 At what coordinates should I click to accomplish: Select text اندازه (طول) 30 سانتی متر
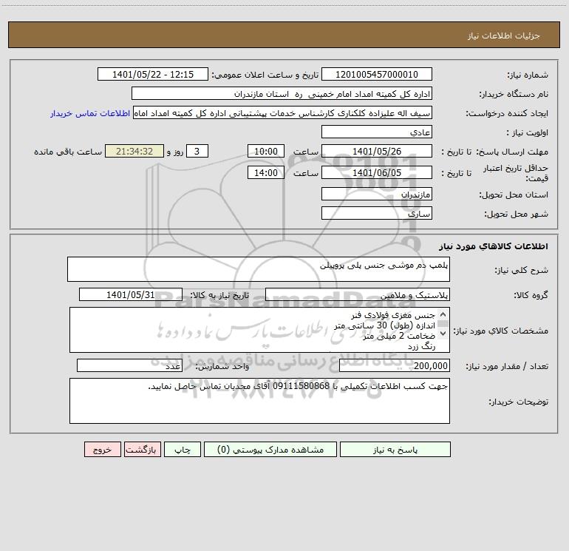384,325
